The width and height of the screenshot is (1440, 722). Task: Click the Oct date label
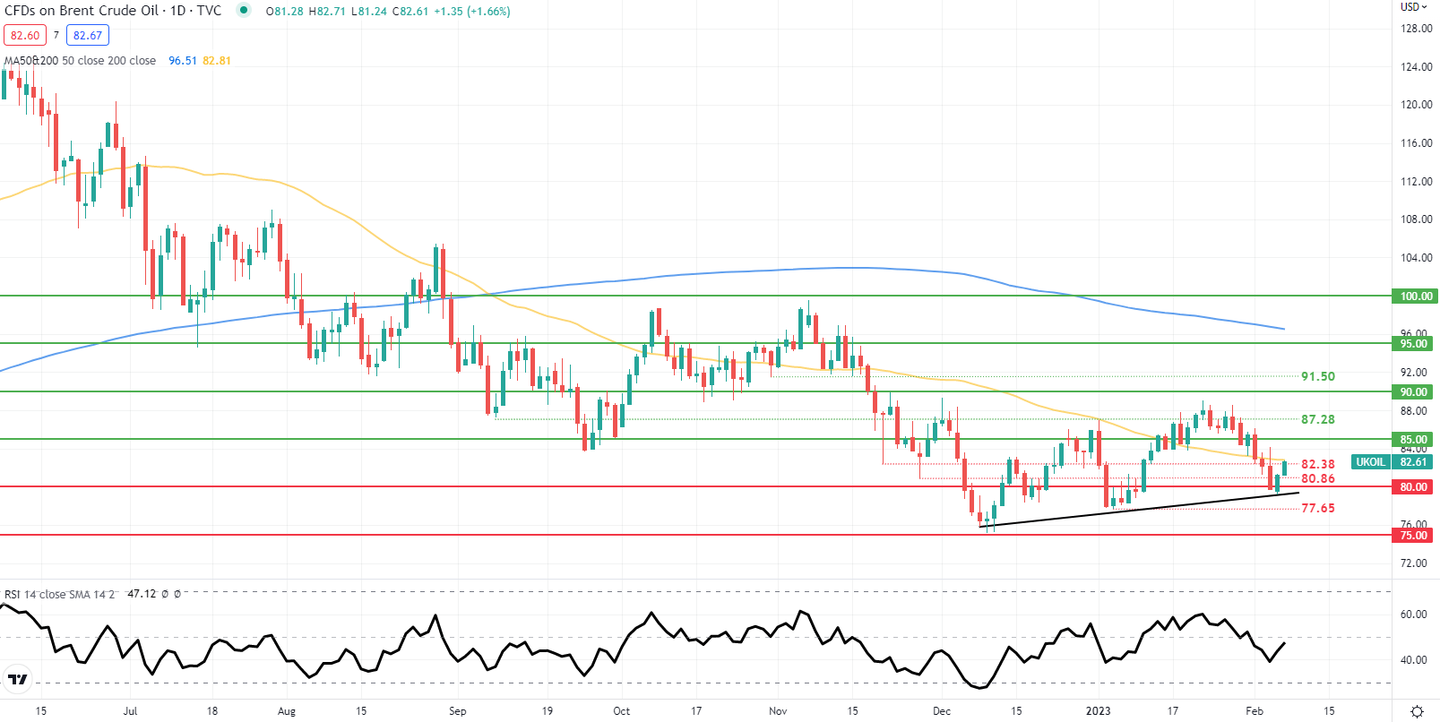click(x=622, y=711)
